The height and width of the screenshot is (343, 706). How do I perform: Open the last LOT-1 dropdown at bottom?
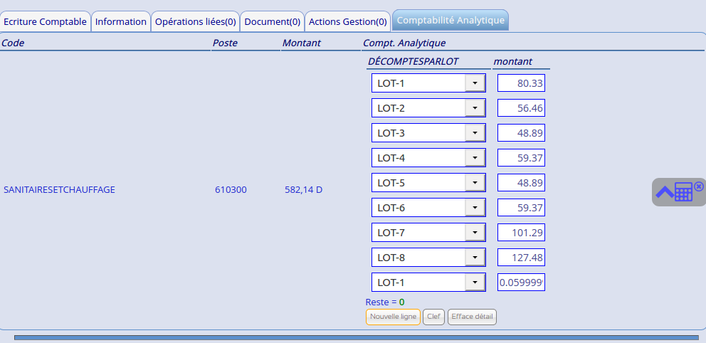coord(474,283)
